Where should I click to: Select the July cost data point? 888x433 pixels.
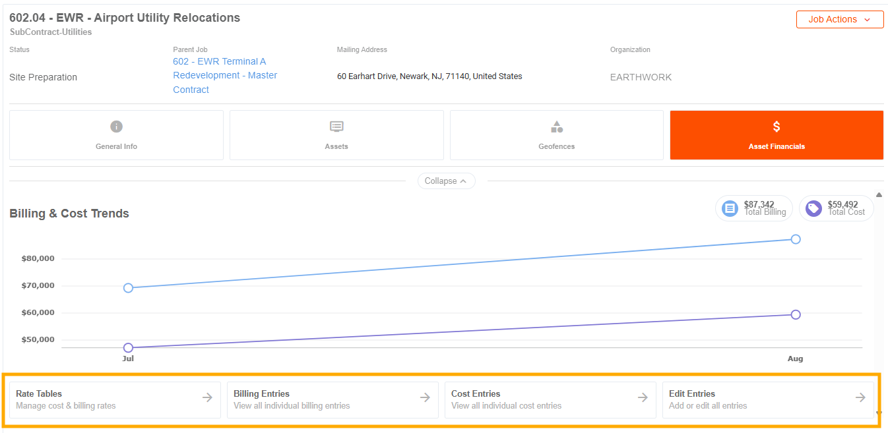[128, 347]
